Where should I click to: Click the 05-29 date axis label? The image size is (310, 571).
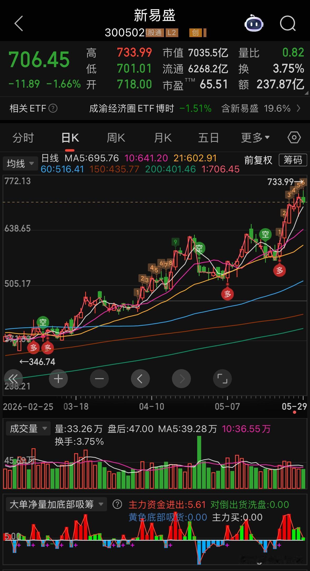[294, 407]
